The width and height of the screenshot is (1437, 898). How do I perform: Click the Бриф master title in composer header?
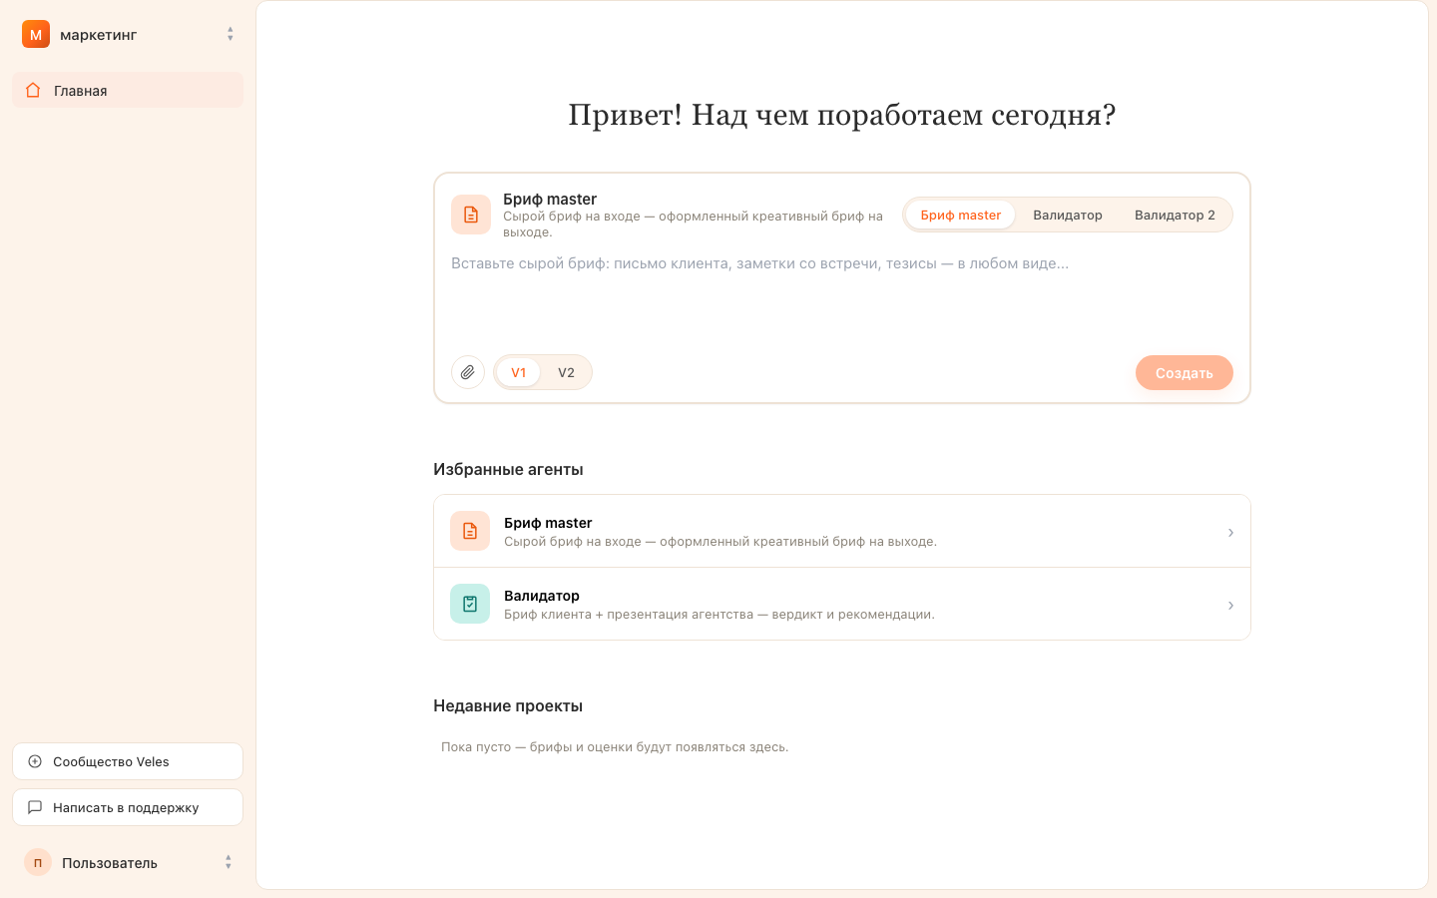coord(550,199)
